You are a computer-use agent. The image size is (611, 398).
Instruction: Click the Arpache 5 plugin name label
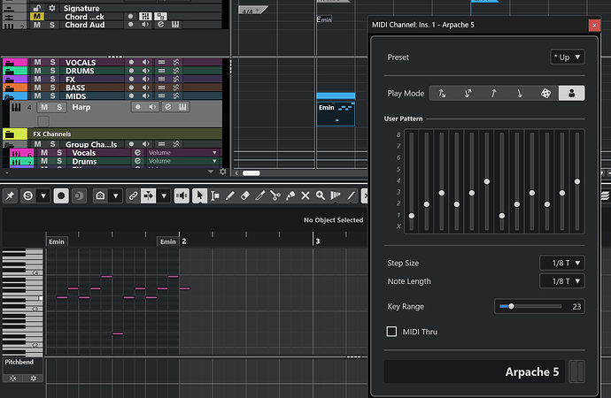click(x=531, y=371)
